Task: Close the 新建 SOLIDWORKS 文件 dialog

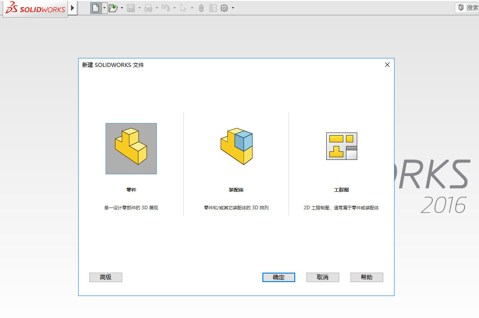Action: (x=387, y=65)
